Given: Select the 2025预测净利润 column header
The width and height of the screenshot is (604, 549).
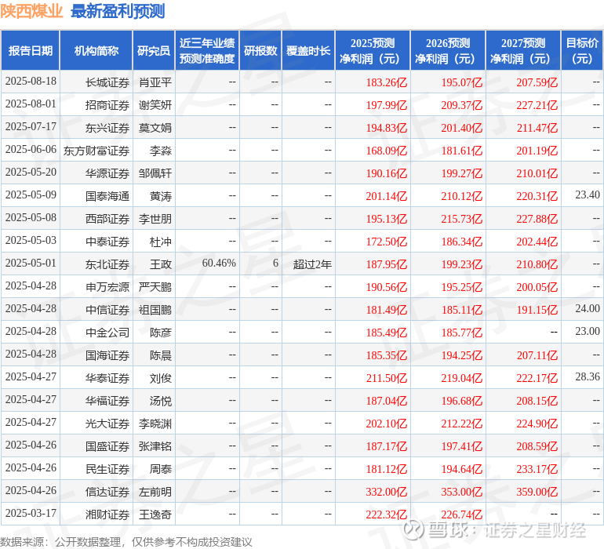Looking at the screenshot, I should 373,50.
